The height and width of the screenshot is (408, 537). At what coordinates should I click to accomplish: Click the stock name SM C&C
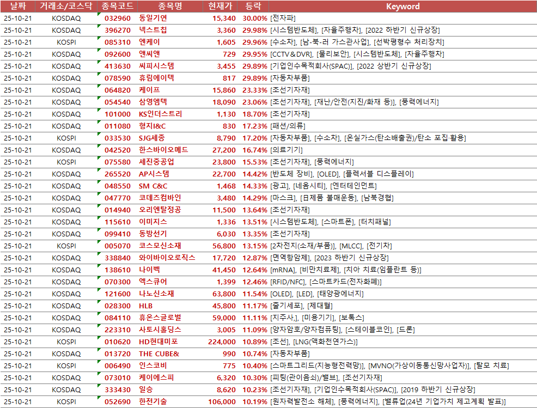click(x=153, y=186)
